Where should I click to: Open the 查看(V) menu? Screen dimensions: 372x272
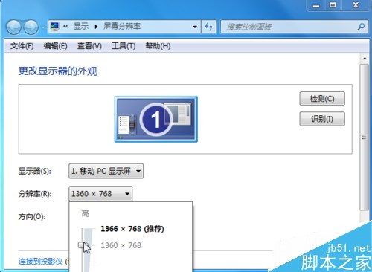click(89, 46)
